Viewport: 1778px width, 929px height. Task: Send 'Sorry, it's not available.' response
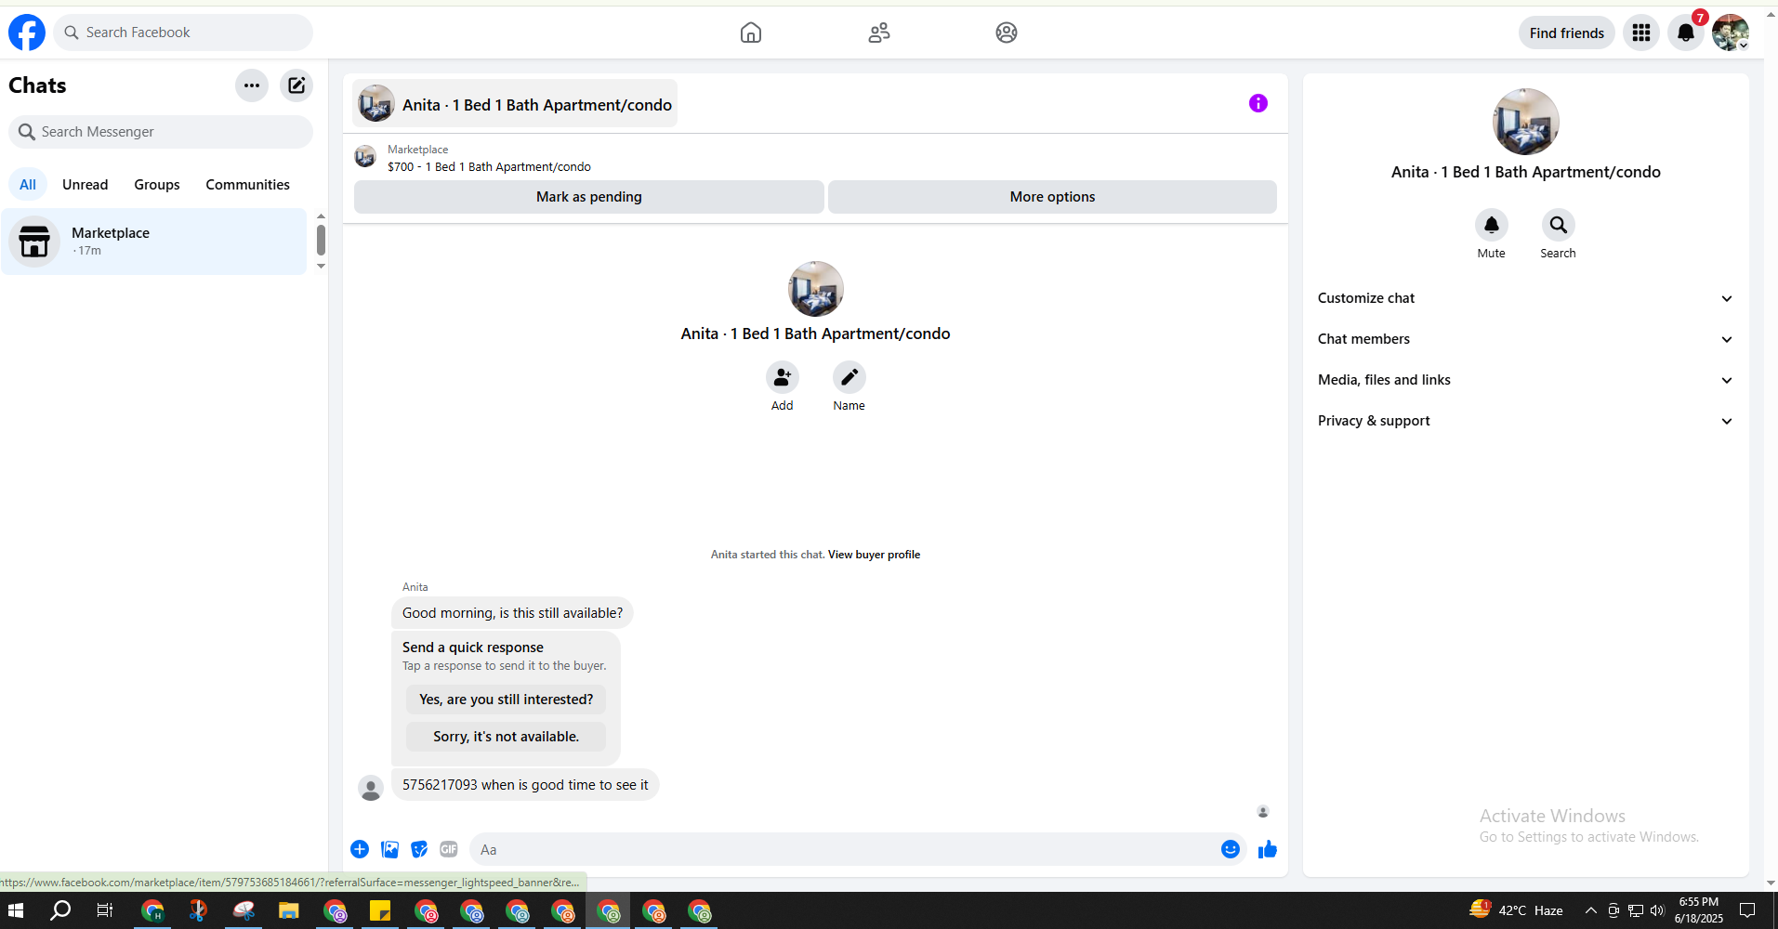click(x=506, y=737)
